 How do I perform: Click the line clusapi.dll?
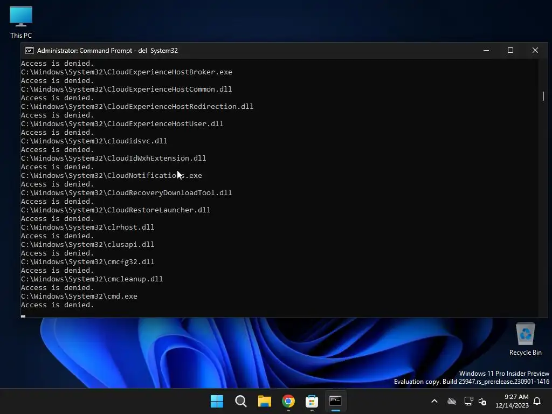[88, 244]
